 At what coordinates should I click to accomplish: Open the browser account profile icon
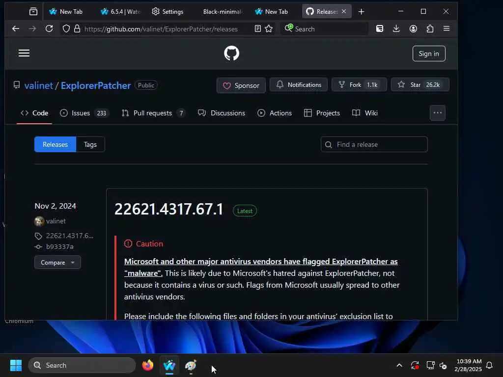413,29
